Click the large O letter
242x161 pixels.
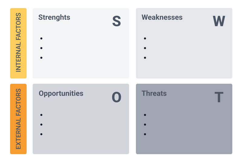[116, 97]
